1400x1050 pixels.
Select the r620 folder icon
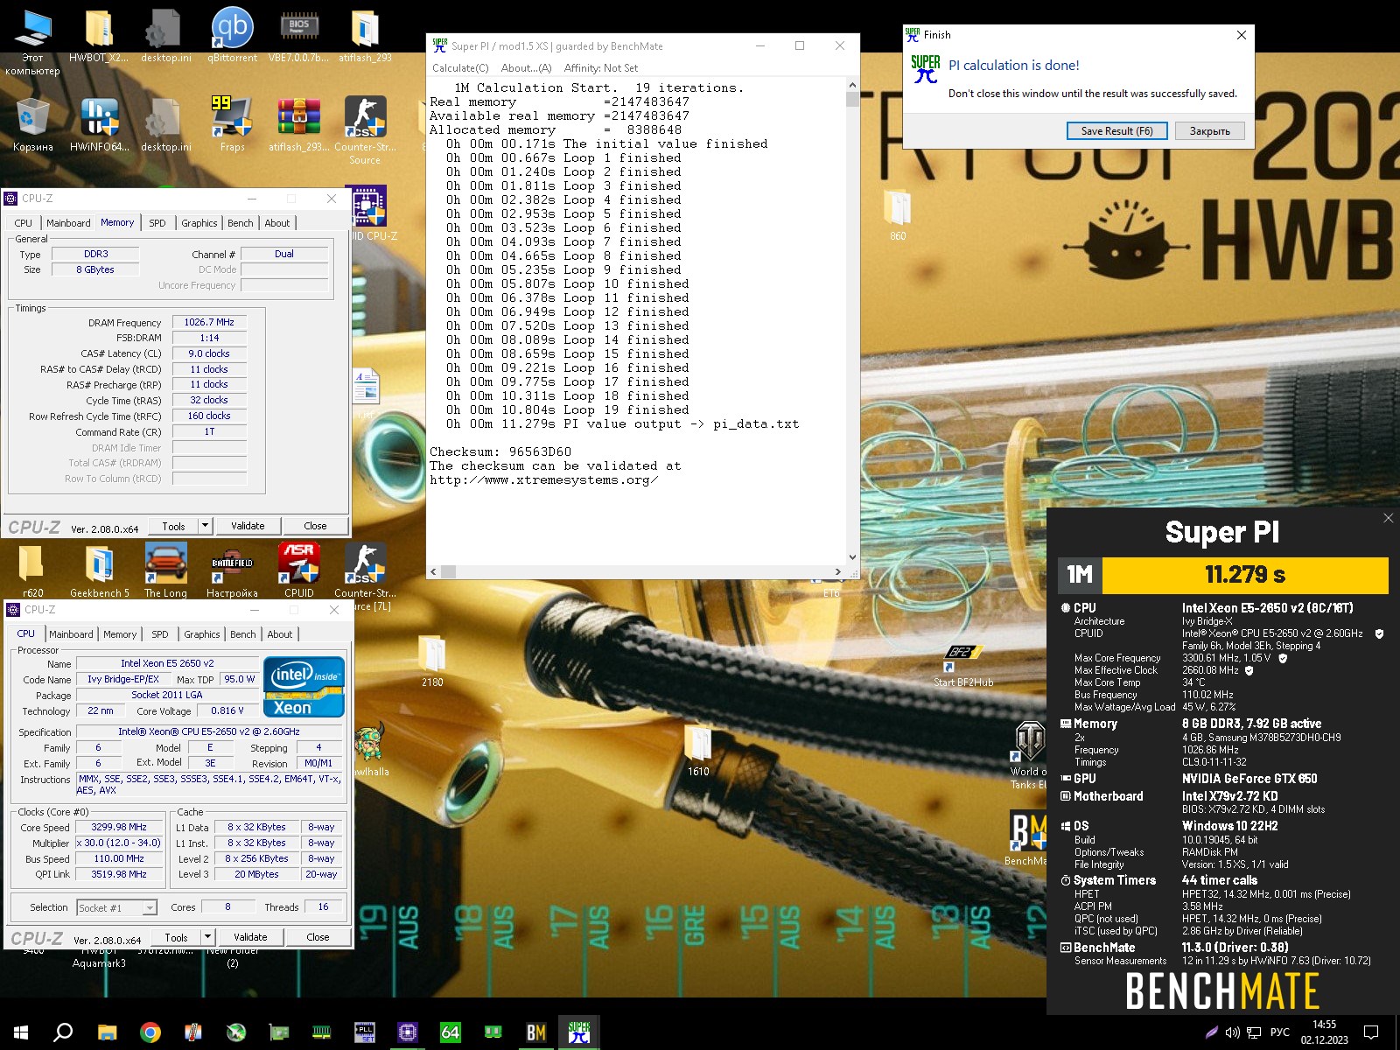(x=32, y=570)
